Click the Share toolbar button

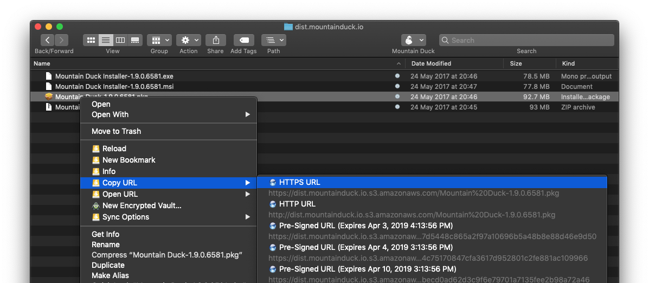216,40
